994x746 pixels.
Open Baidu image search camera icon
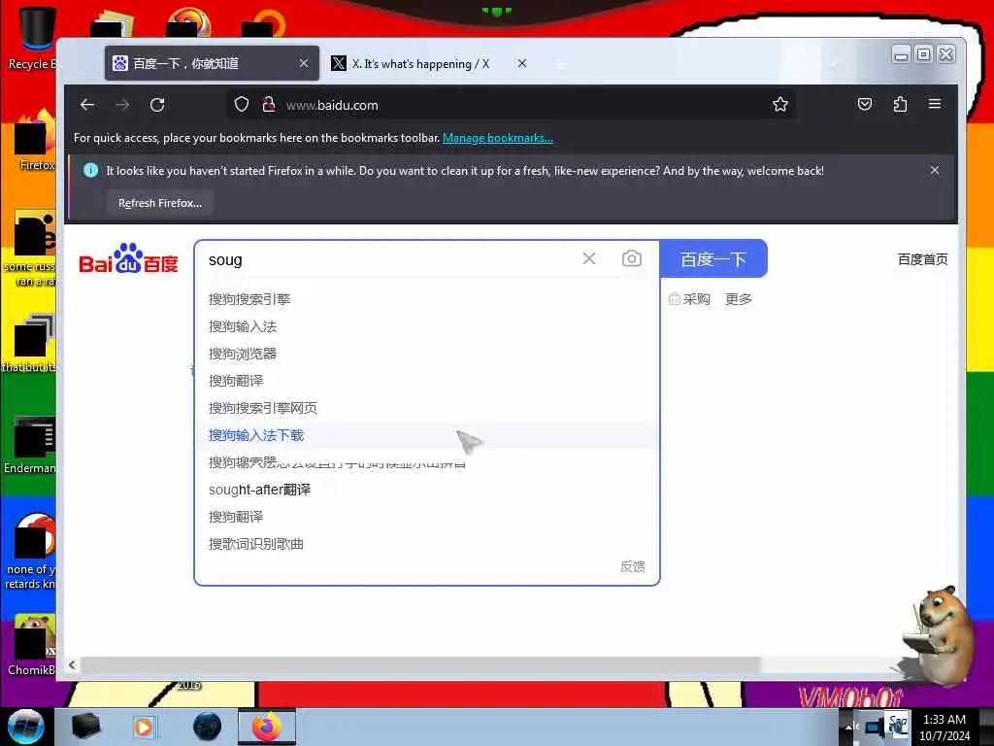[631, 258]
